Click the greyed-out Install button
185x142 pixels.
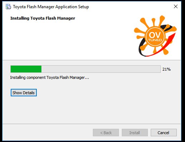click(x=135, y=133)
